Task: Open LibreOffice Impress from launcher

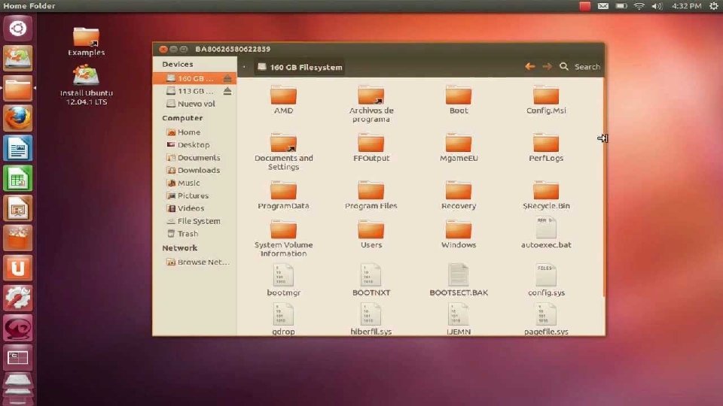Action: (x=18, y=208)
